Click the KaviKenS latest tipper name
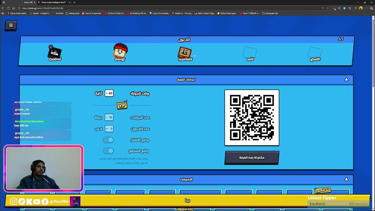The height and width of the screenshot is (211, 375). [x=317, y=204]
